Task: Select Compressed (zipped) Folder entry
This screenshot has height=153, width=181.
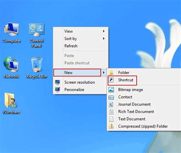Action: click(144, 126)
